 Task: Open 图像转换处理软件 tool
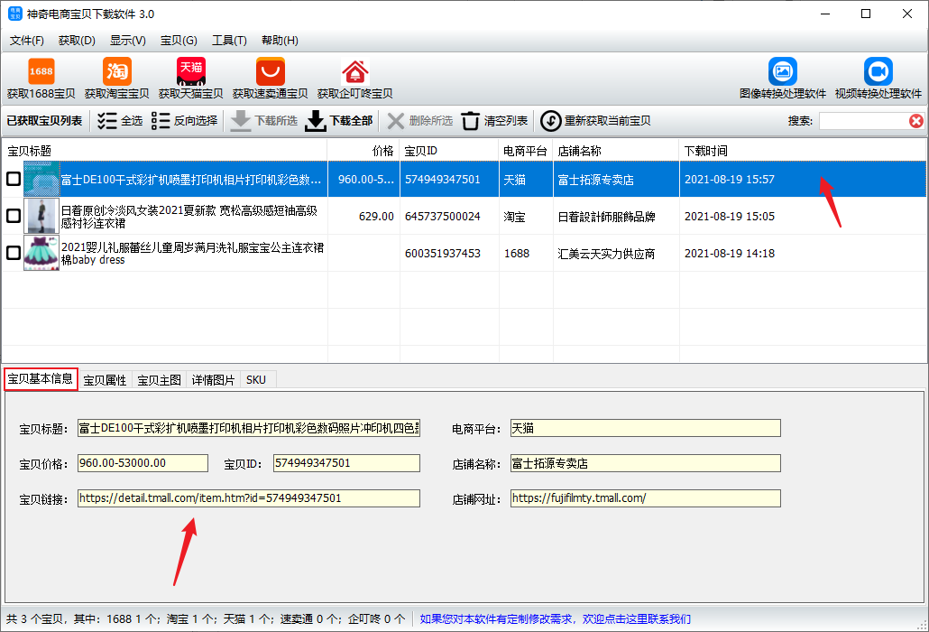[782, 72]
